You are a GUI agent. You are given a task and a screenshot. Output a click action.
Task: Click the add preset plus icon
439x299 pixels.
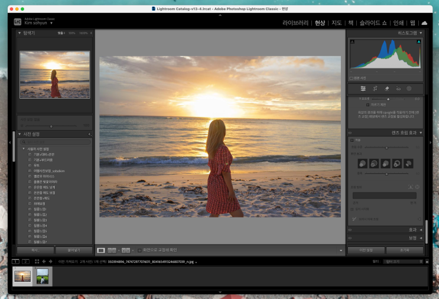pyautogui.click(x=89, y=134)
